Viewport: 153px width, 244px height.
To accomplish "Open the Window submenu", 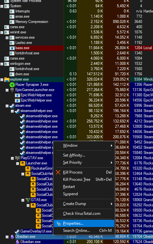I will point(84,145).
